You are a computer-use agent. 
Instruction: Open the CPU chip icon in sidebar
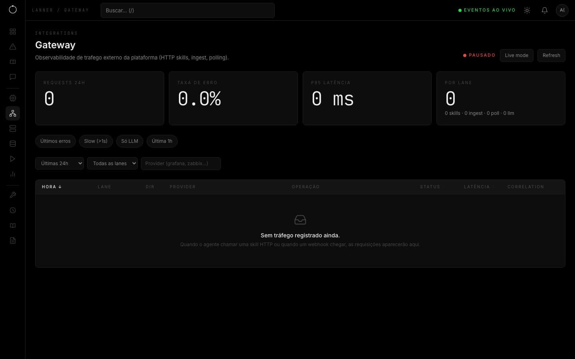(13, 98)
